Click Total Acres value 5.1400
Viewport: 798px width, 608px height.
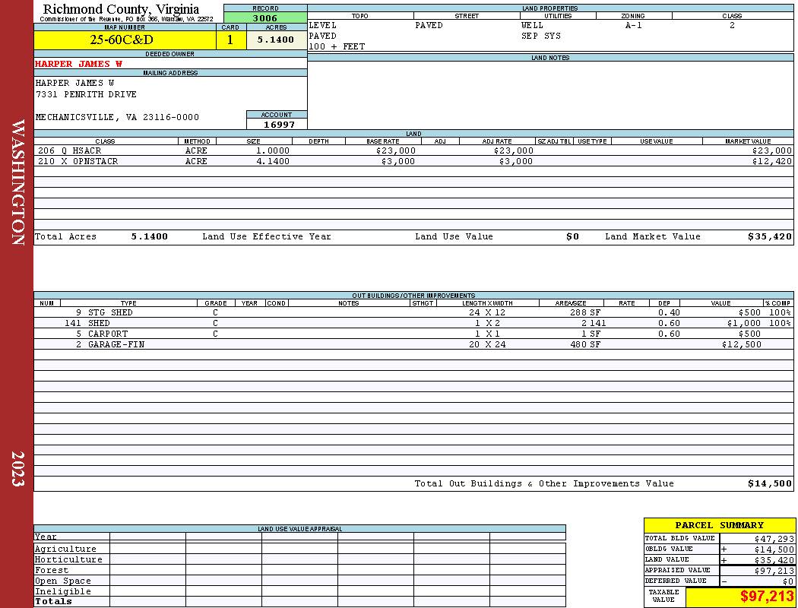(149, 236)
